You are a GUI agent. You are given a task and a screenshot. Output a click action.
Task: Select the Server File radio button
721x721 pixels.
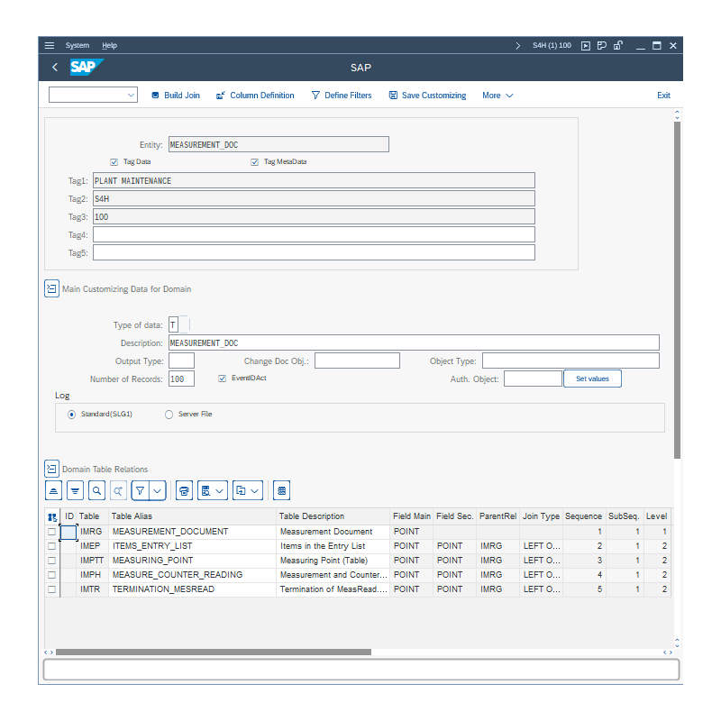point(169,415)
